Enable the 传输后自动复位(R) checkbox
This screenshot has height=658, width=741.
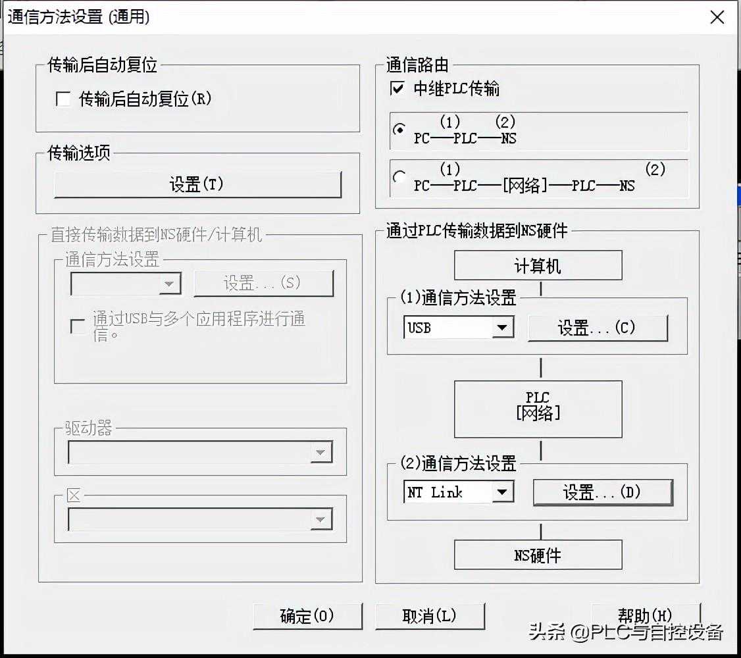pos(64,99)
